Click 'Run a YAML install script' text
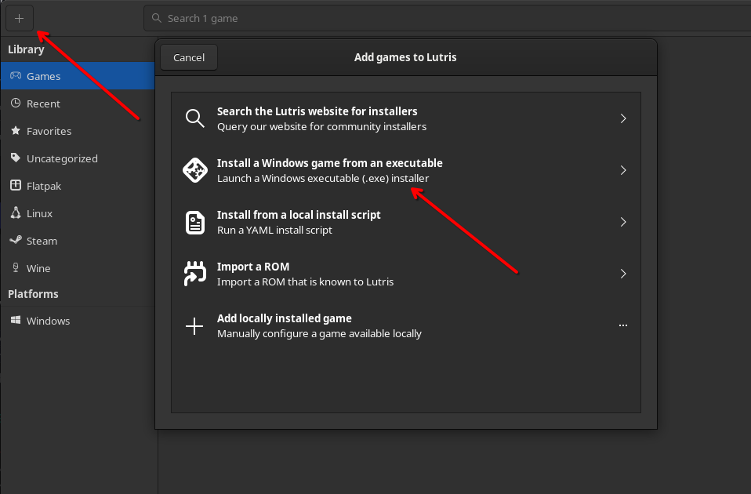The height and width of the screenshot is (494, 751). tap(274, 230)
